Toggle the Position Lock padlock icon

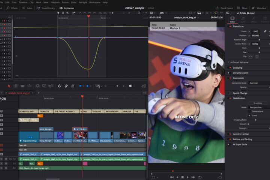pyautogui.click(x=73, y=86)
